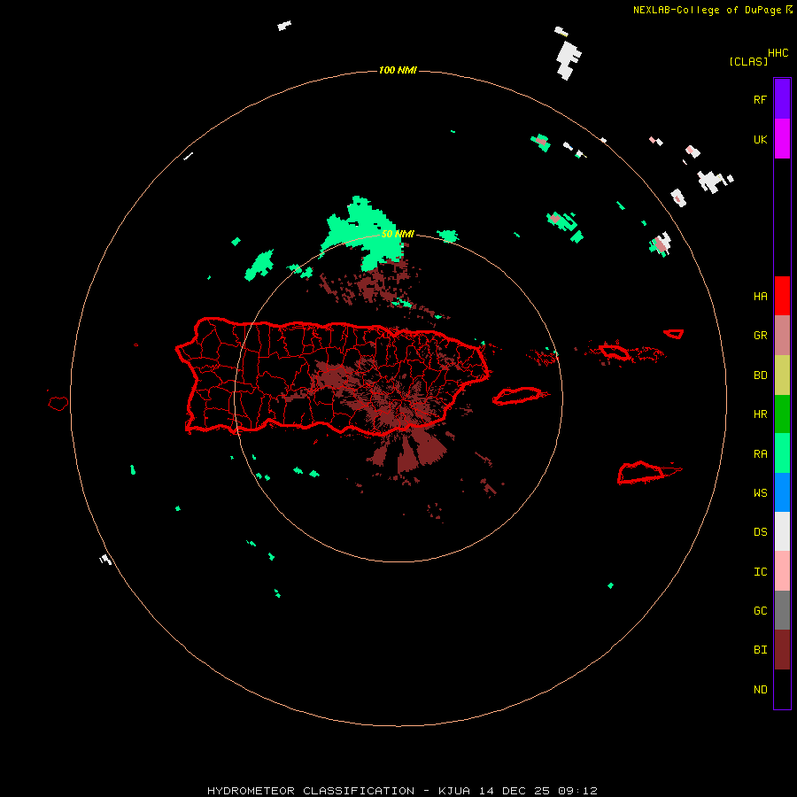Click the ND legend label

[x=760, y=690]
